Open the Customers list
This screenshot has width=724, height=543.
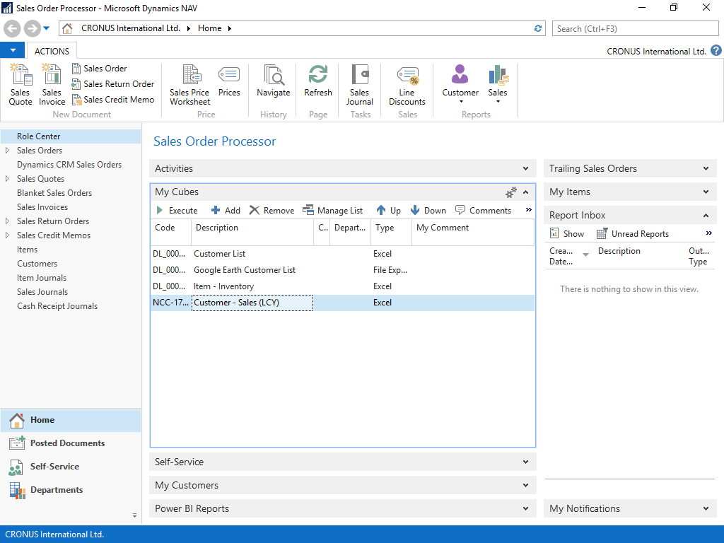point(37,264)
